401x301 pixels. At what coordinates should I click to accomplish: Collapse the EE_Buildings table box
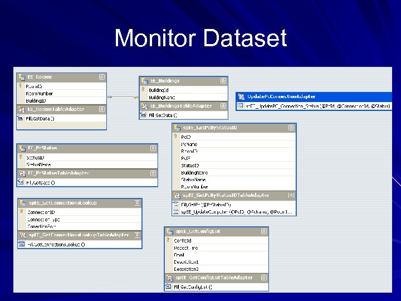pos(223,81)
